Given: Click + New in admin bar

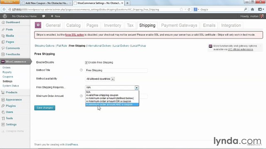Looking at the screenshot, I should point(55,16).
